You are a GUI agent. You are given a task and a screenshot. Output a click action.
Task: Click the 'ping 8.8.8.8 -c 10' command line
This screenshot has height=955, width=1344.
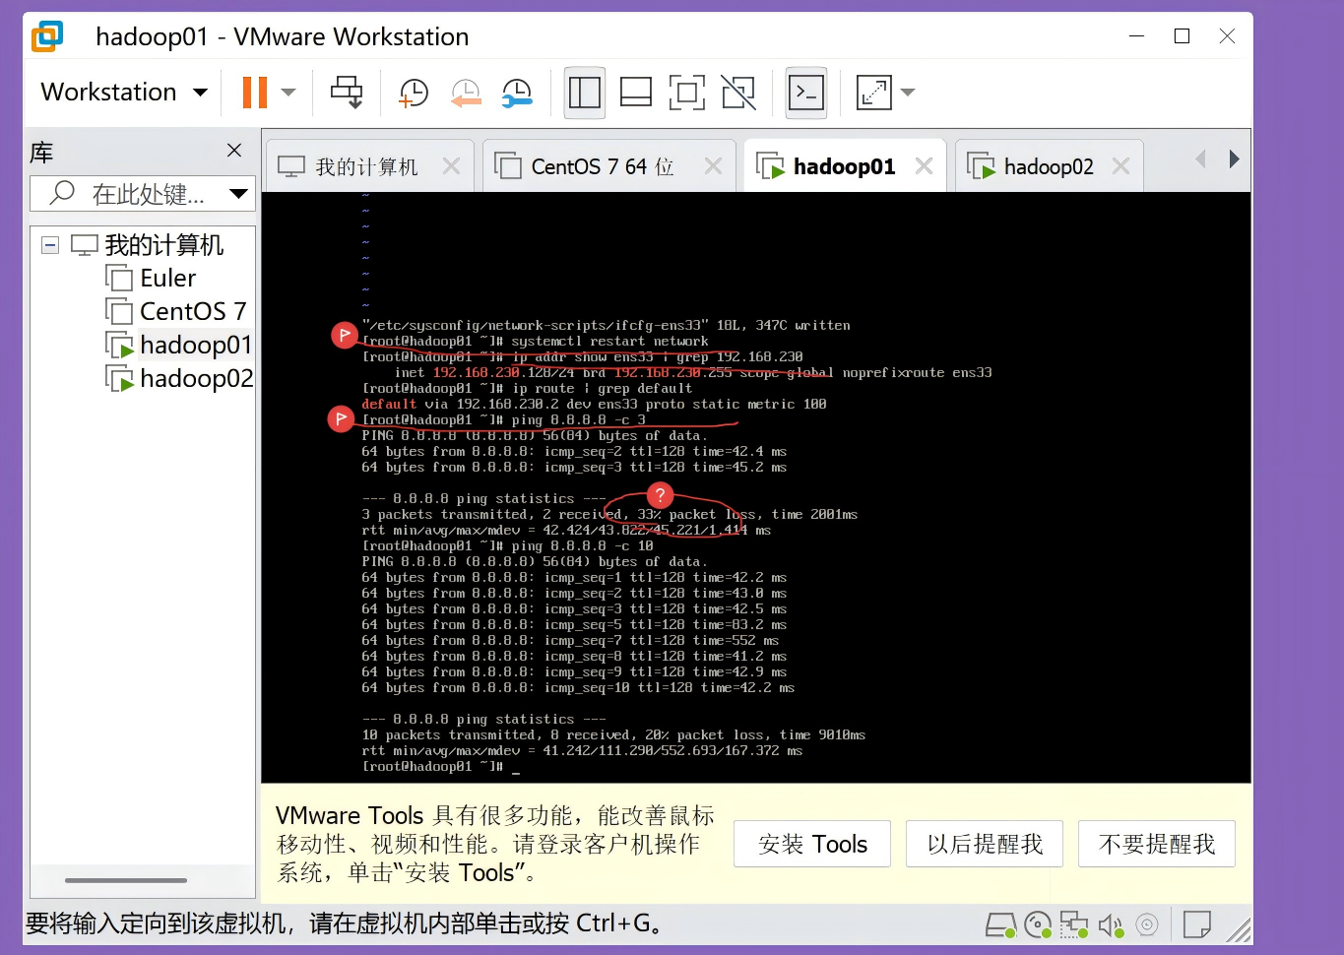click(x=507, y=545)
